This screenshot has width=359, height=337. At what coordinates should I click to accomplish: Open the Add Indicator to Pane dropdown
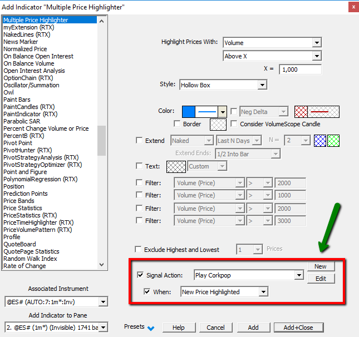(103, 328)
